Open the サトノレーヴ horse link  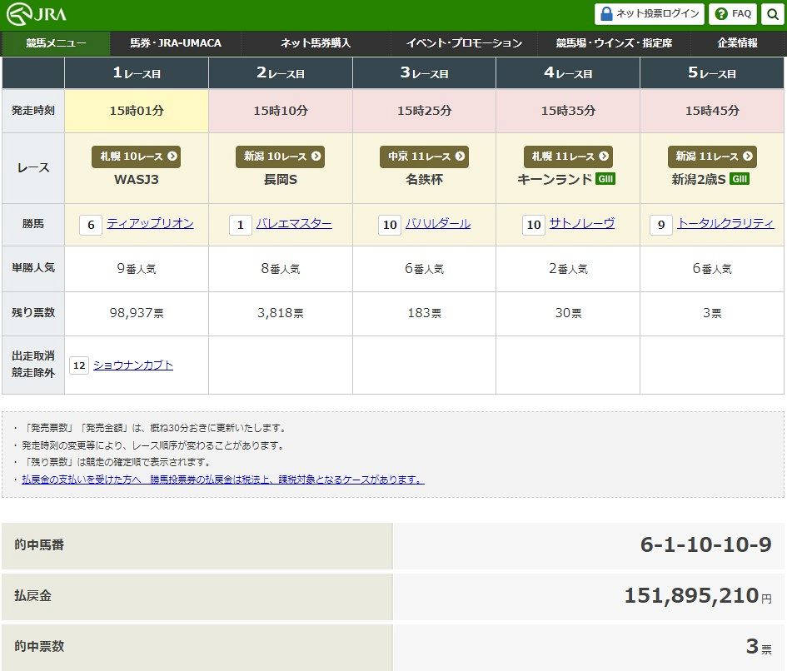(x=584, y=223)
